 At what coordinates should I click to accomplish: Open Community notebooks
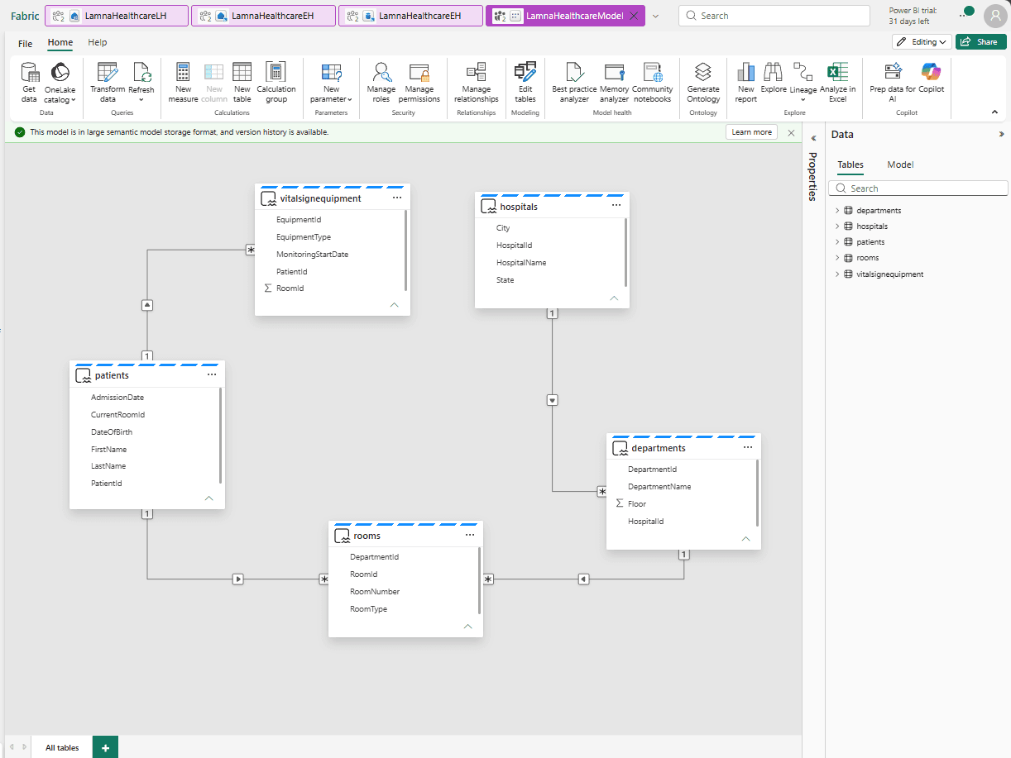click(653, 83)
